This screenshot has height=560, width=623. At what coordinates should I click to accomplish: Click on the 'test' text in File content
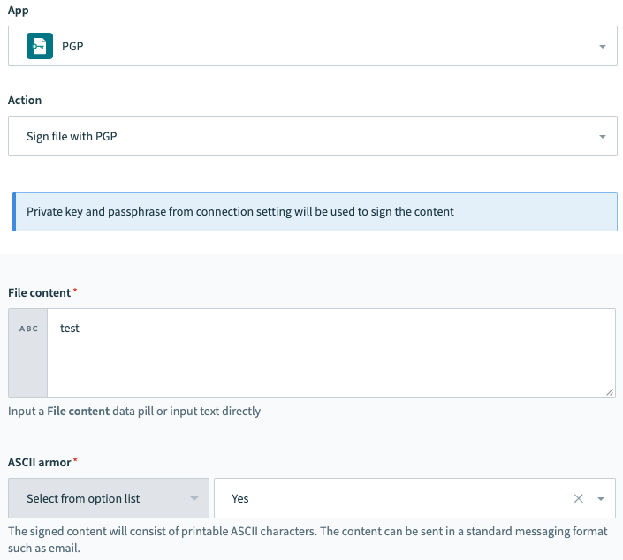coord(70,328)
